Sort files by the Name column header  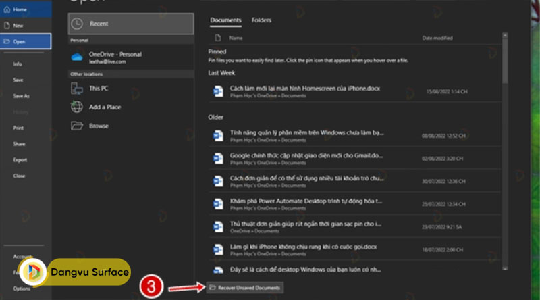pos(236,39)
